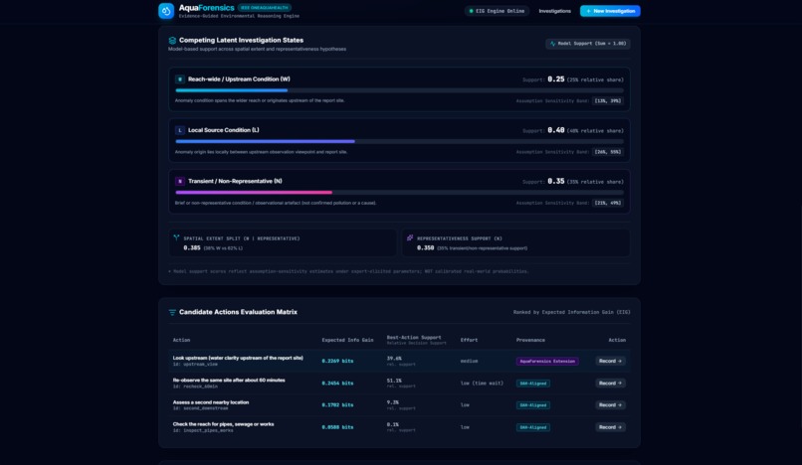The height and width of the screenshot is (465, 802).
Task: Click the 51.1% support value
Action: click(x=394, y=381)
